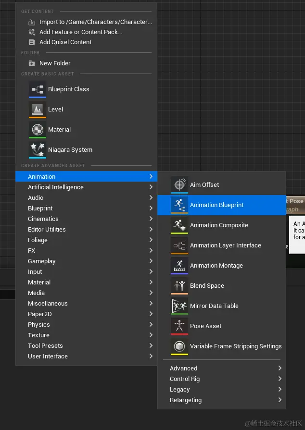This screenshot has width=305, height=430.
Task: Expand the Artificial Intelligence submenu
Action: [x=86, y=187]
